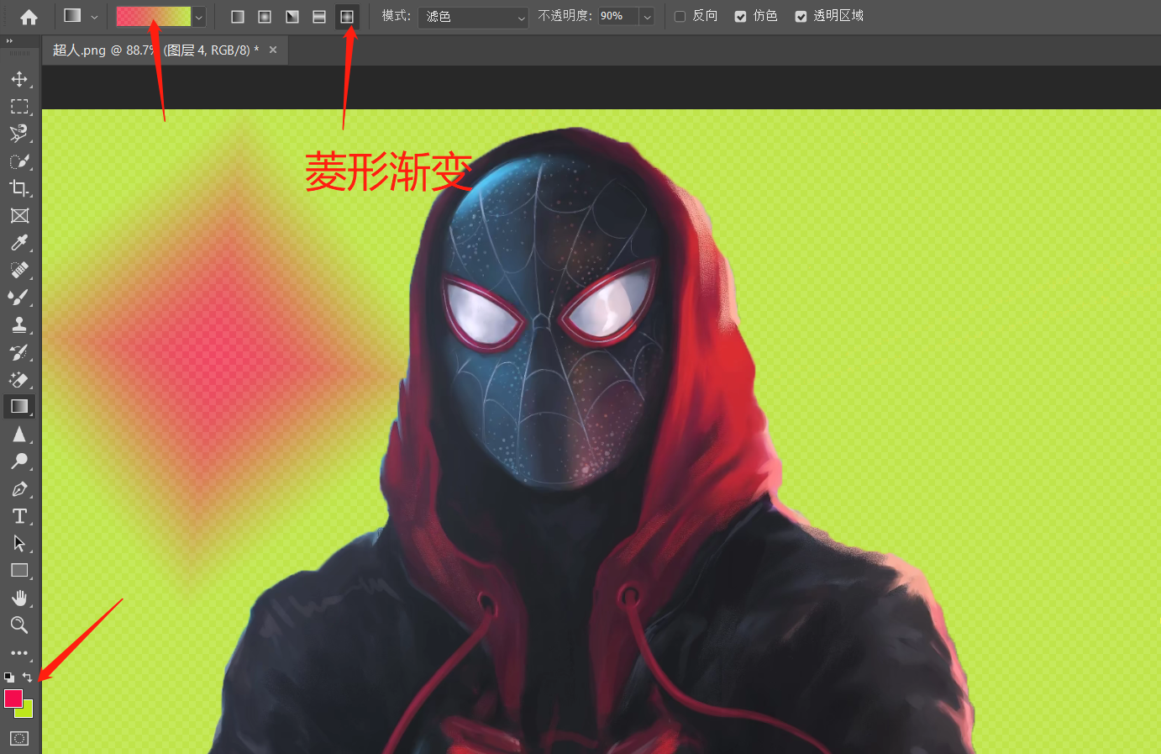1161x754 pixels.
Task: Close the 超人.png document tab
Action: point(273,50)
